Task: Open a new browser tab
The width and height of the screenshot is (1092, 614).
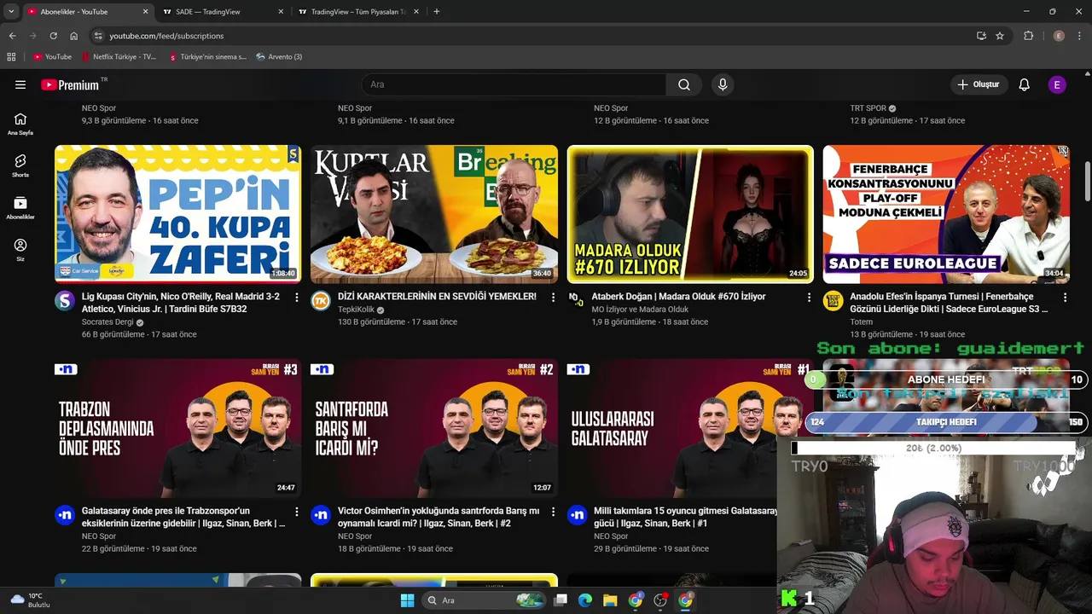Action: tap(437, 12)
